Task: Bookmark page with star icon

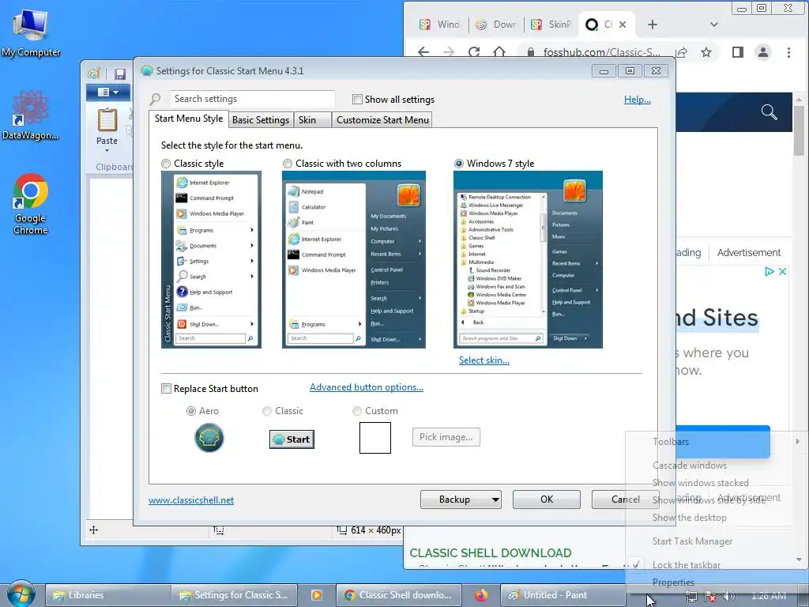Action: pos(706,51)
